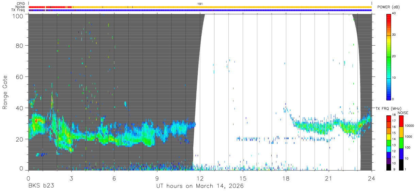Click the CPID label at top left

pyautogui.click(x=21, y=4)
